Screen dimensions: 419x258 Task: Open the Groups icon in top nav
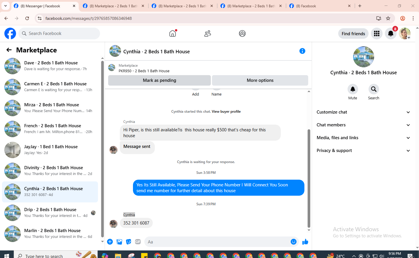click(x=242, y=33)
